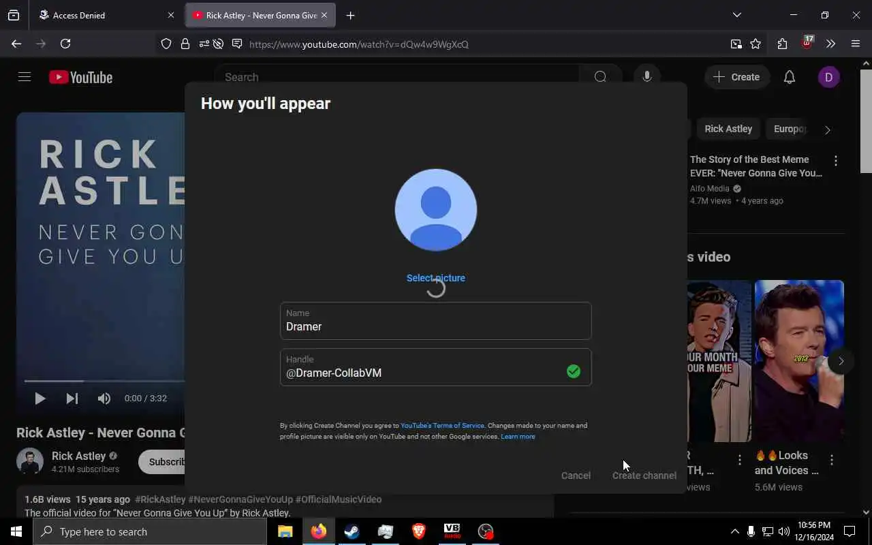Open the YouTube guide hamburger menu
Viewport: 872px width, 545px height.
pos(25,77)
